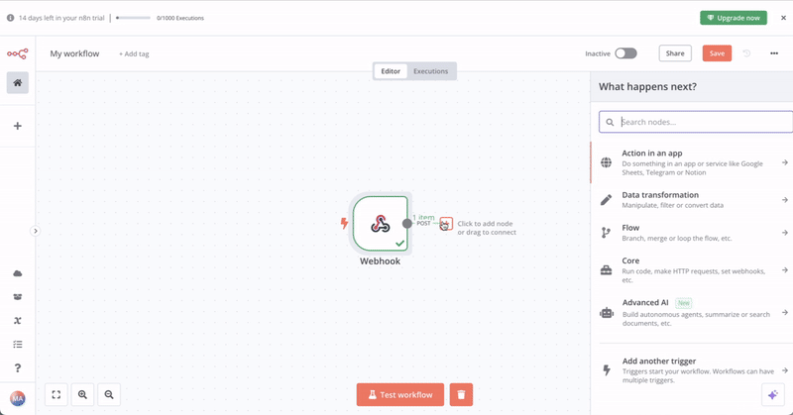This screenshot has height=415, width=793.
Task: Open the three-dot workflow options menu
Action: point(774,53)
